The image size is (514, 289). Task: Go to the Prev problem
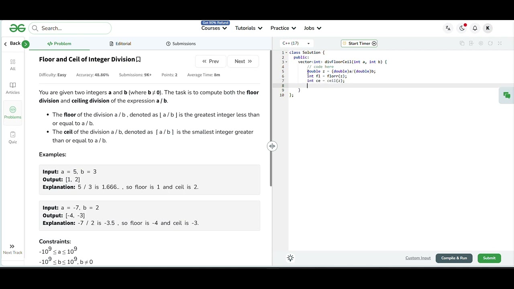210,61
